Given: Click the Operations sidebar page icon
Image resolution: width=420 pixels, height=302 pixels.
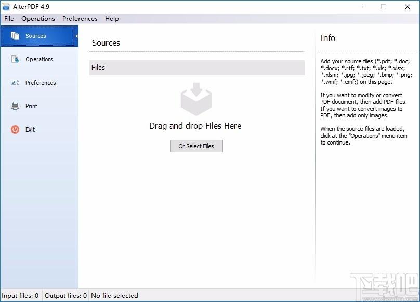Looking at the screenshot, I should (x=15, y=59).
